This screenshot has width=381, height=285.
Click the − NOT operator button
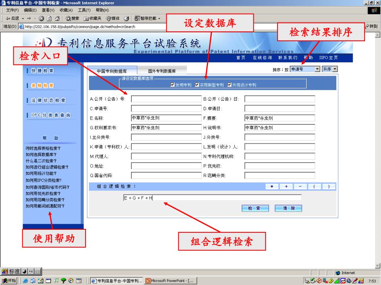coord(300,186)
